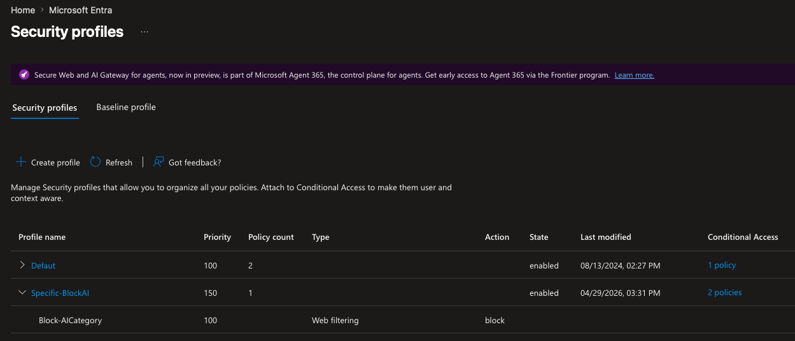Open the Baseline profile tab
Image resolution: width=795 pixels, height=341 pixels.
click(126, 107)
